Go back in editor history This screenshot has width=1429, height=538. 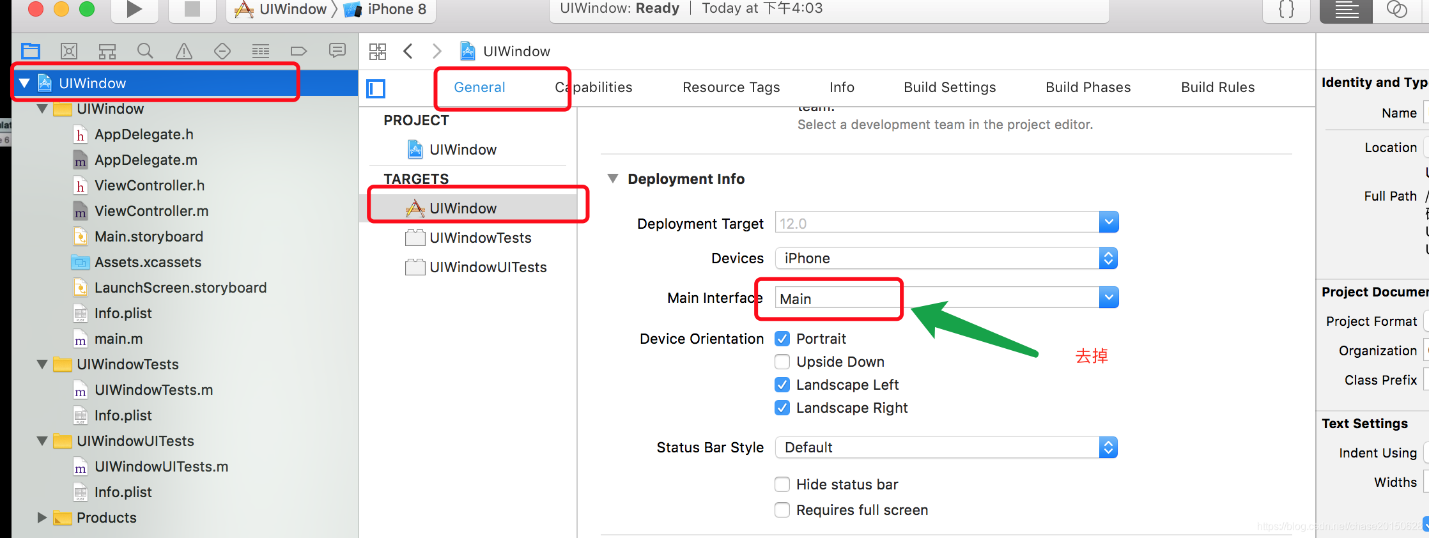[408, 51]
